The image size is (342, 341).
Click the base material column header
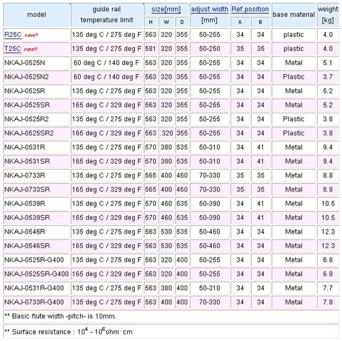click(294, 15)
